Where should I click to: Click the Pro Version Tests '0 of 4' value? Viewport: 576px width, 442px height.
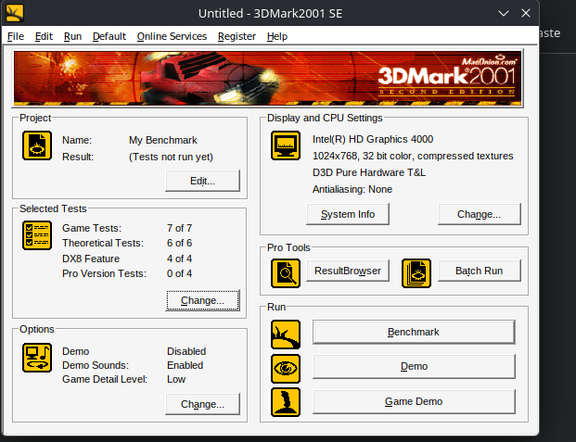(179, 273)
